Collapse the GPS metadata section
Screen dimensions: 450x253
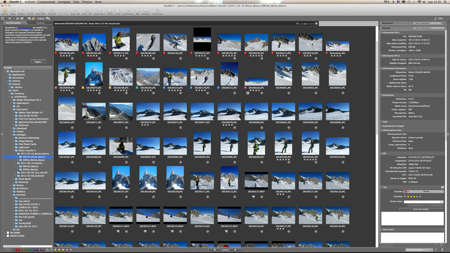(x=382, y=153)
